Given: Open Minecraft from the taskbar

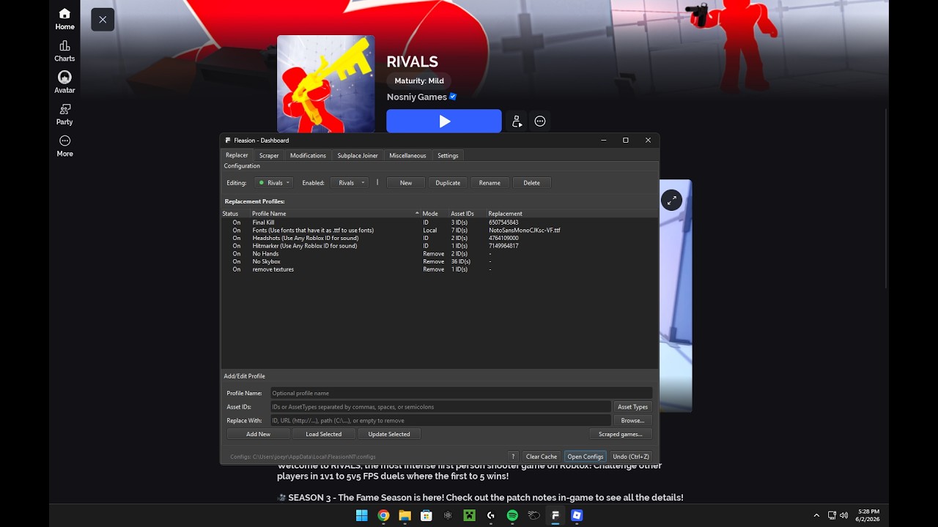Looking at the screenshot, I should [469, 515].
